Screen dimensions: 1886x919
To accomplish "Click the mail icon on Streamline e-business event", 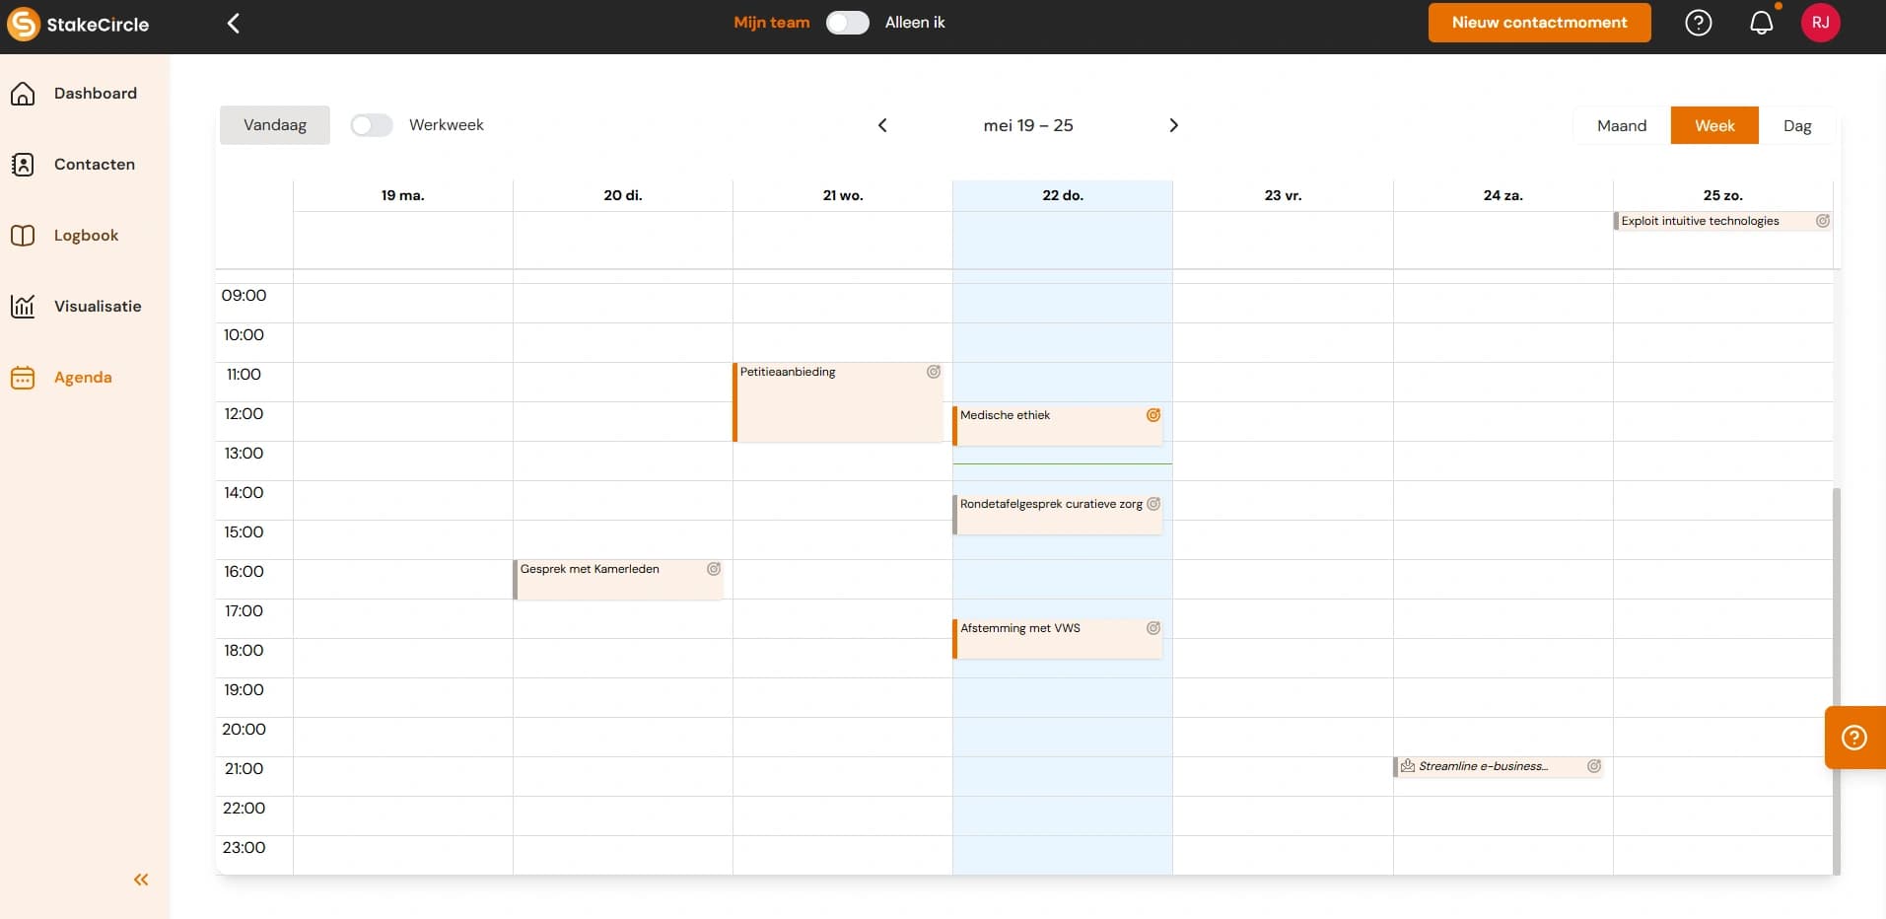I will point(1407,766).
